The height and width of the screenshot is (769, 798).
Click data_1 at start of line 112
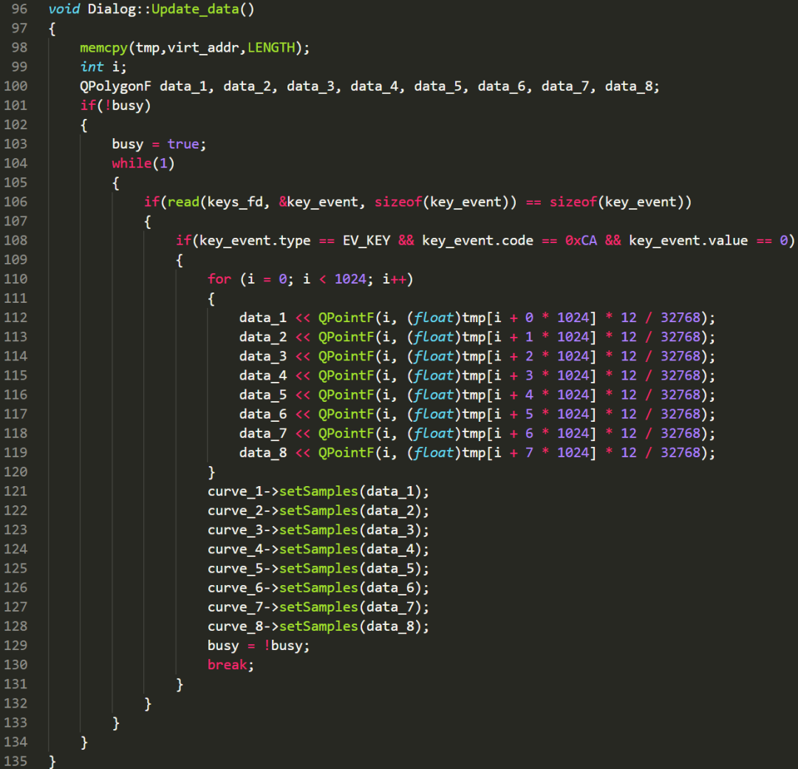pos(262,318)
